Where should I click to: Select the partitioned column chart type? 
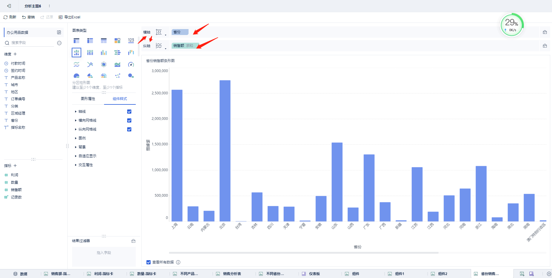pyautogui.click(x=76, y=53)
